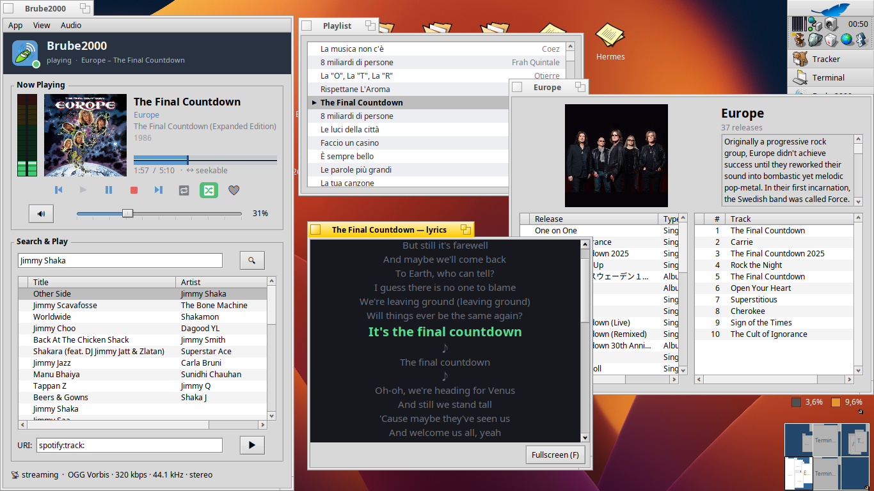
Task: Click the orange usage color swatch
Action: [836, 402]
